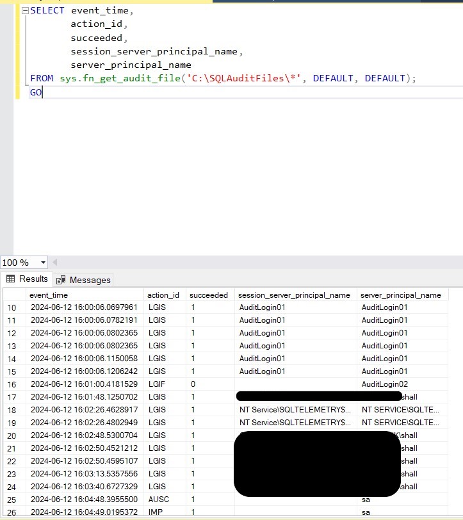The width and height of the screenshot is (463, 520).
Task: Select the IMP action_id cell
Action: [x=165, y=512]
